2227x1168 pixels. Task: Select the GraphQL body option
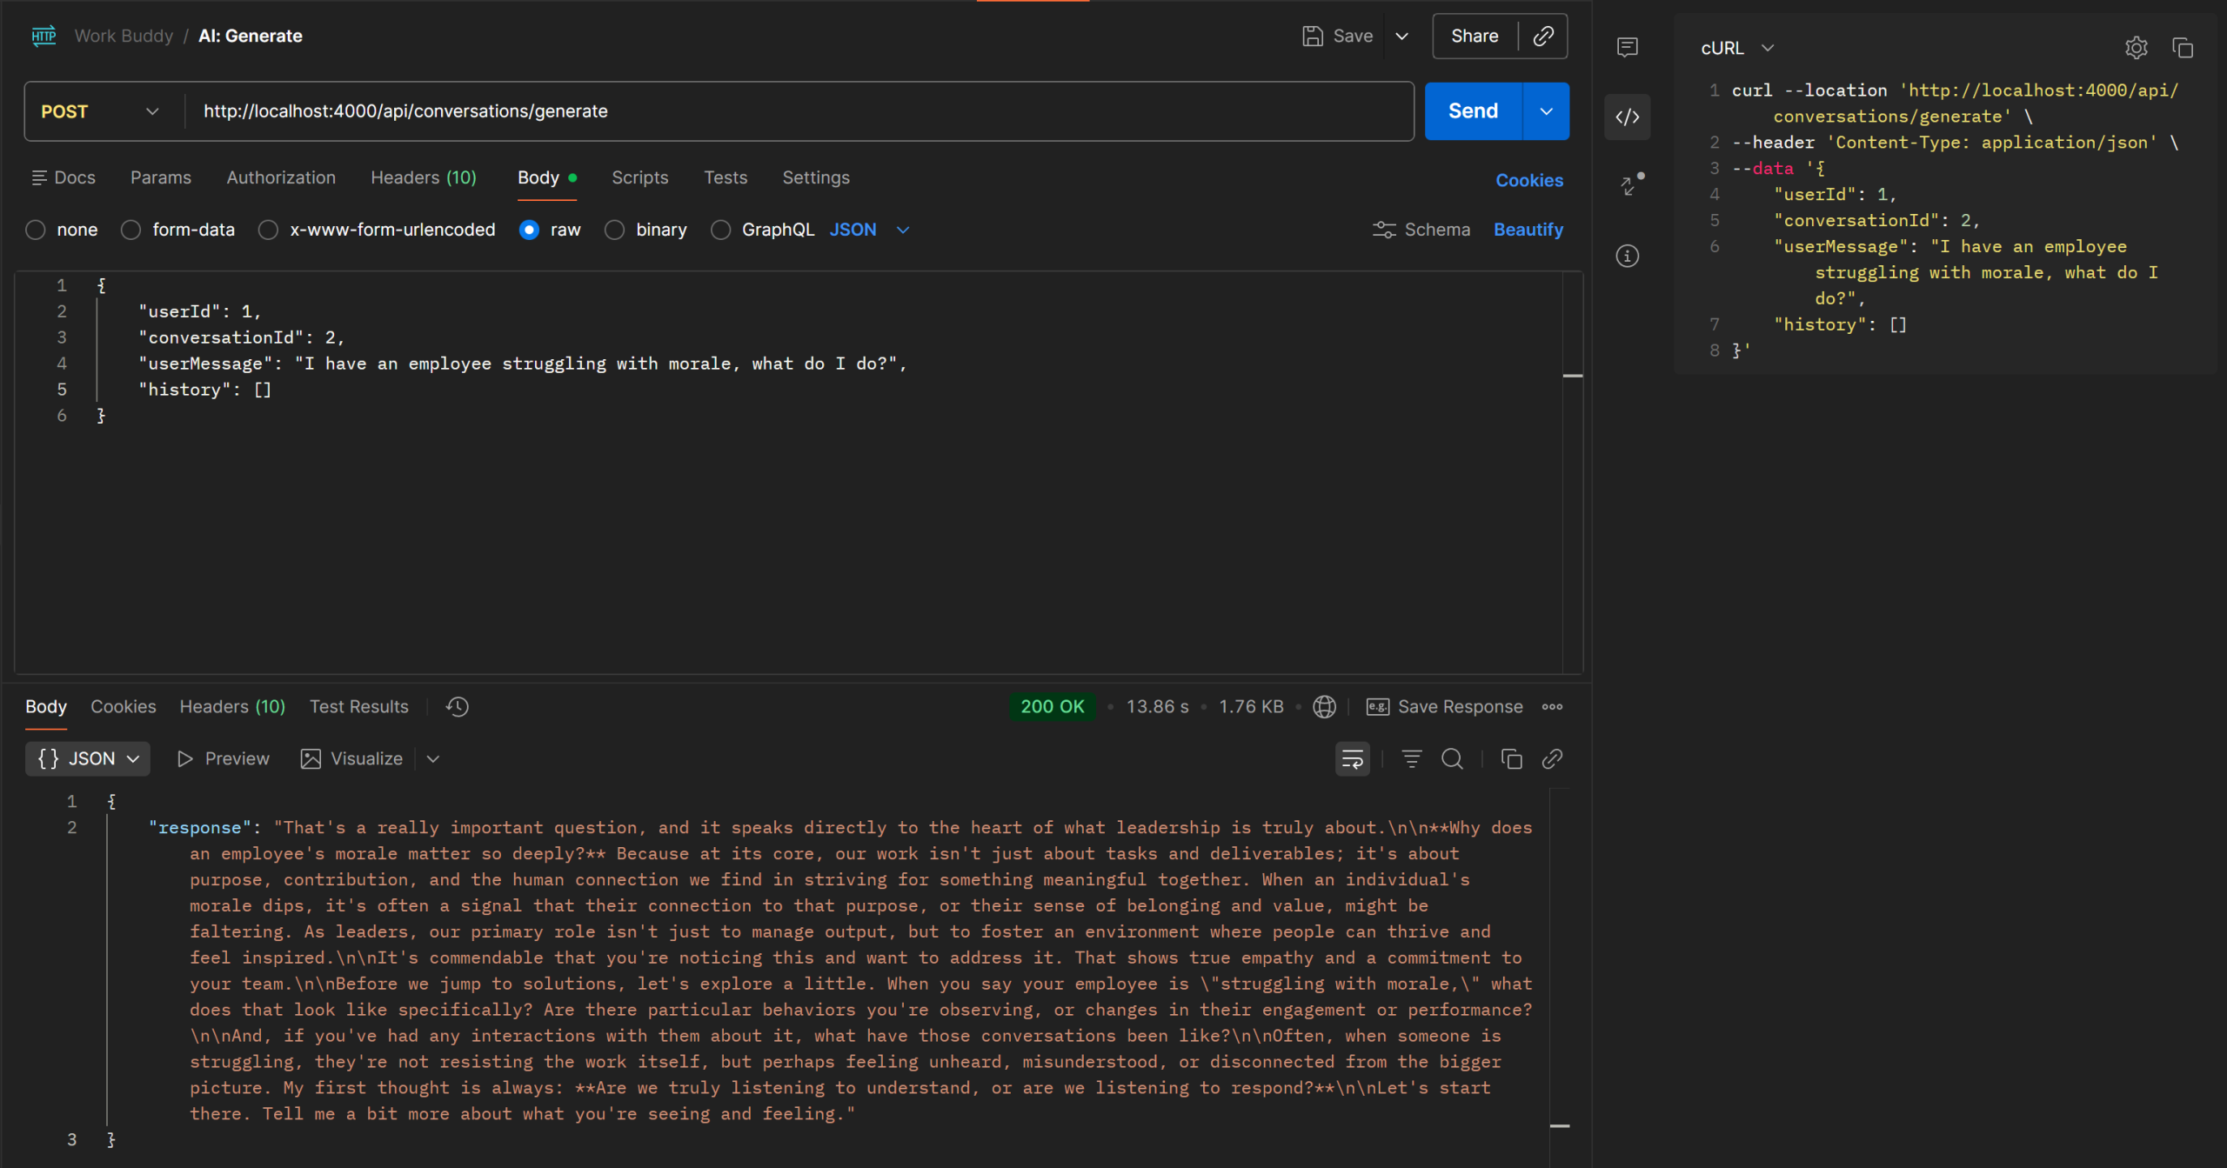(720, 230)
